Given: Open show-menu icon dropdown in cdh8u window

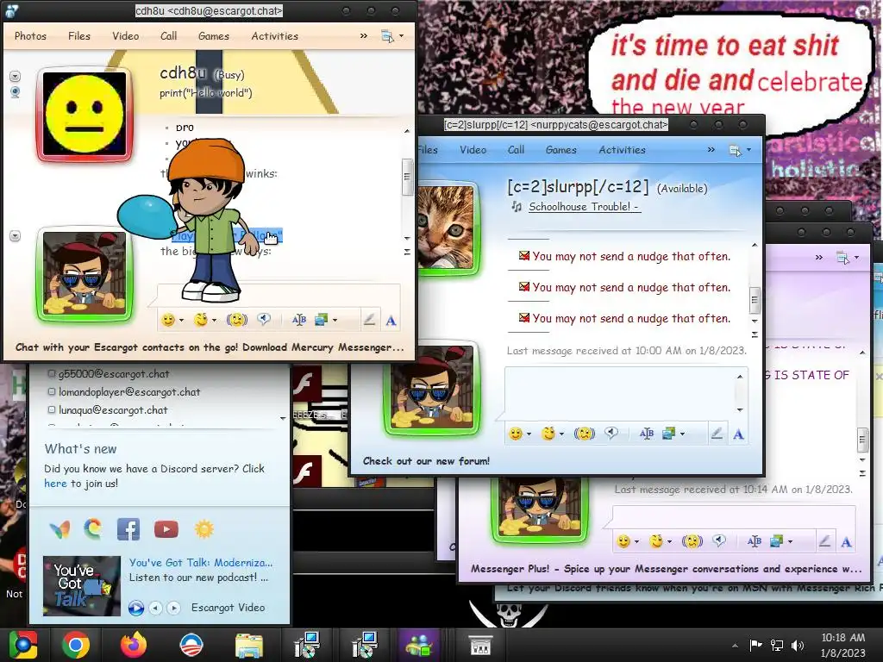Looking at the screenshot, I should [x=392, y=36].
